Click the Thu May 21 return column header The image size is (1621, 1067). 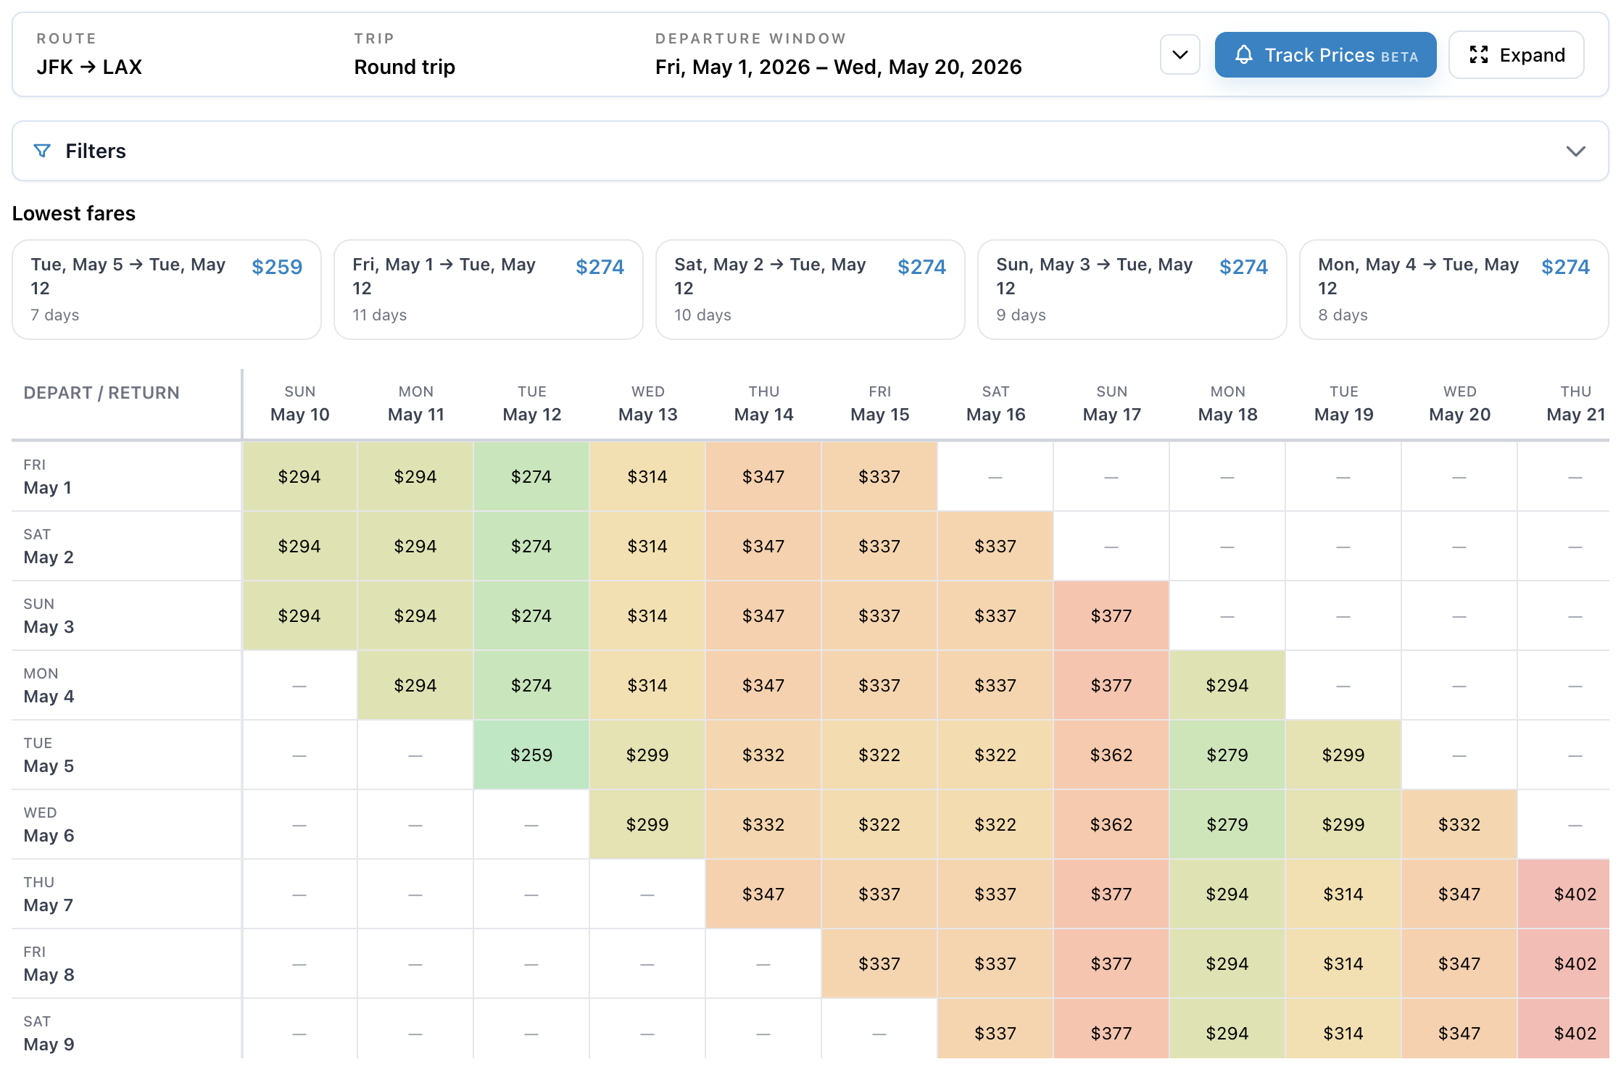click(1564, 404)
